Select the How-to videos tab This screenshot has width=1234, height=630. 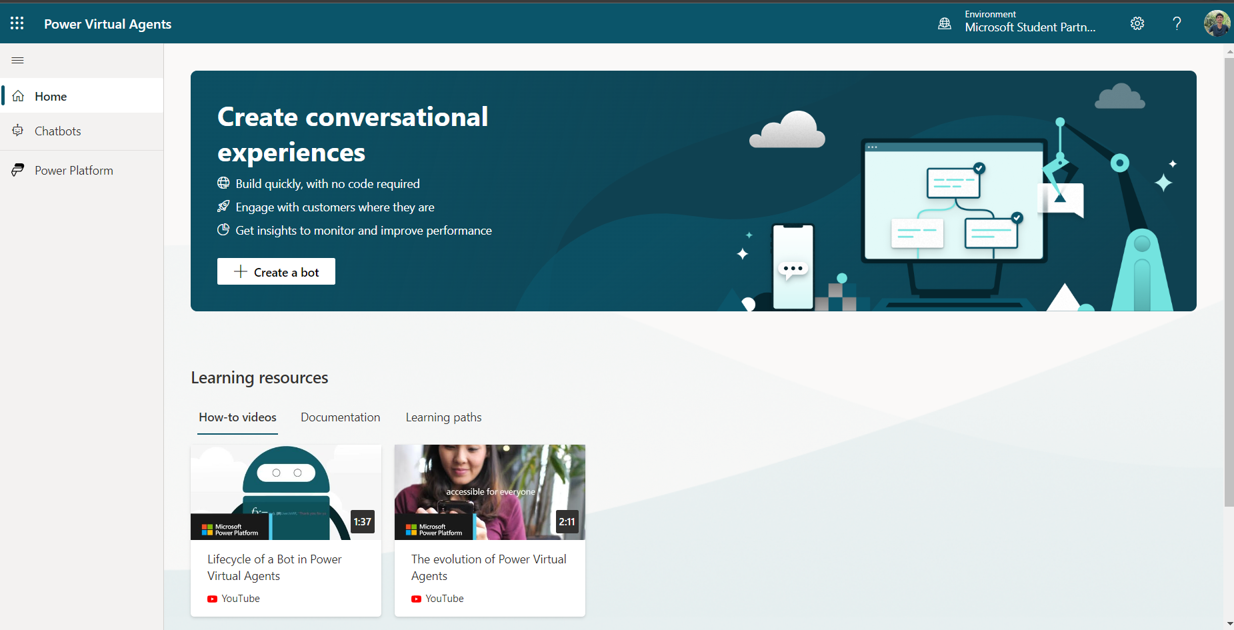pos(237,417)
